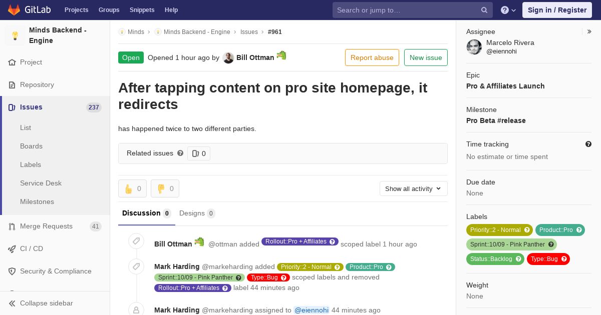Screen dimensions: 601x315
Task: Click the label tag icon beside Bill Ottman activity
Action: [x=136, y=241]
